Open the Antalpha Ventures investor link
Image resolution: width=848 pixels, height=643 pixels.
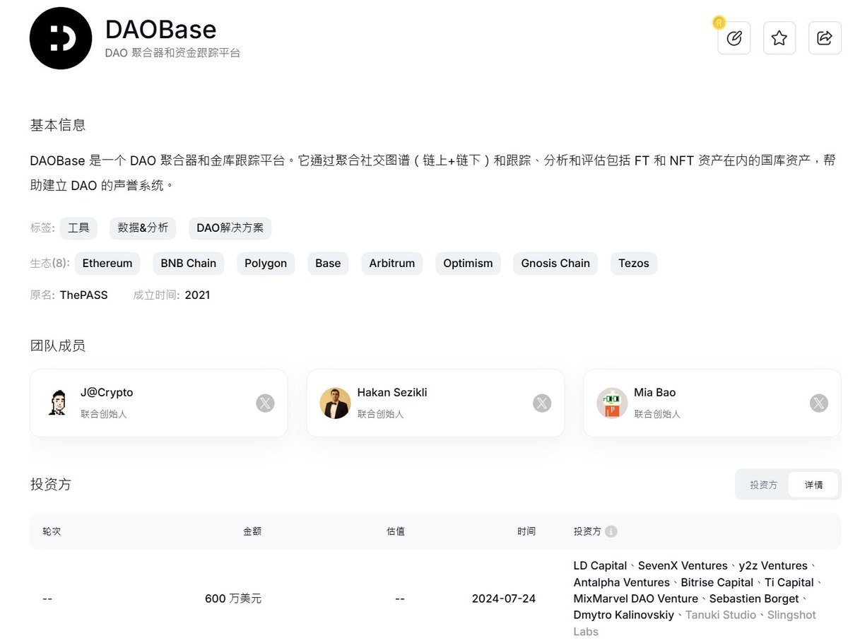(622, 582)
